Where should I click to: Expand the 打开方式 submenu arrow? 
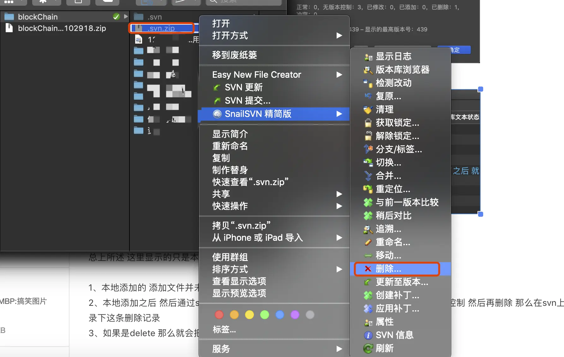339,35
